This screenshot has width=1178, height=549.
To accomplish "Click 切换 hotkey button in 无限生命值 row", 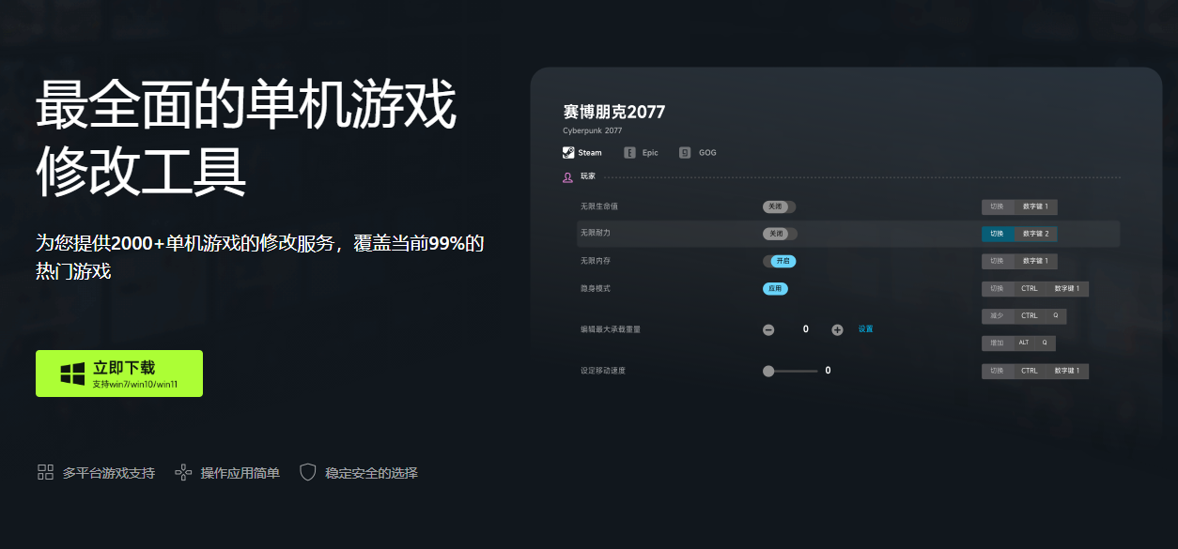I will click(998, 206).
